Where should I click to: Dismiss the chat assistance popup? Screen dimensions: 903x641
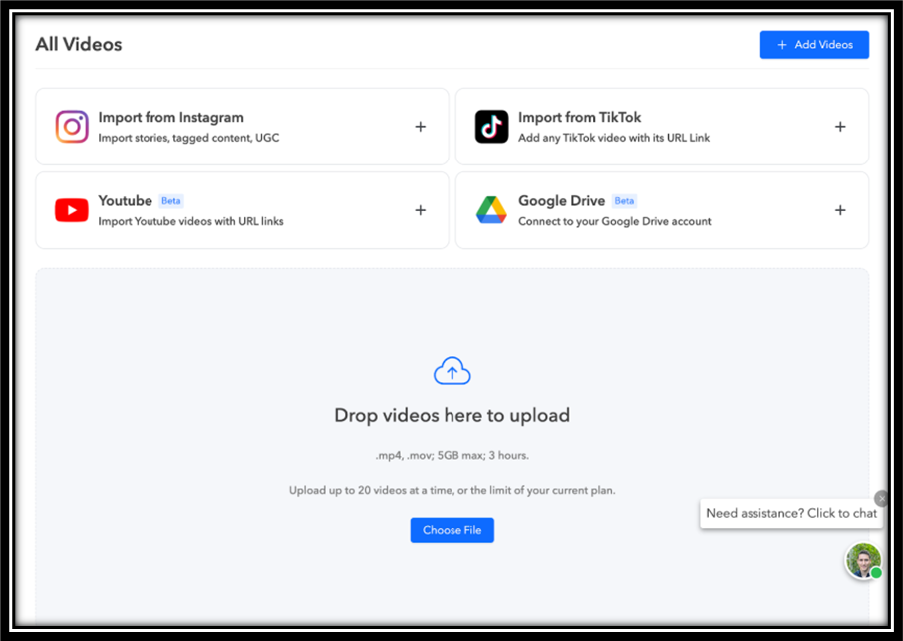click(x=882, y=498)
